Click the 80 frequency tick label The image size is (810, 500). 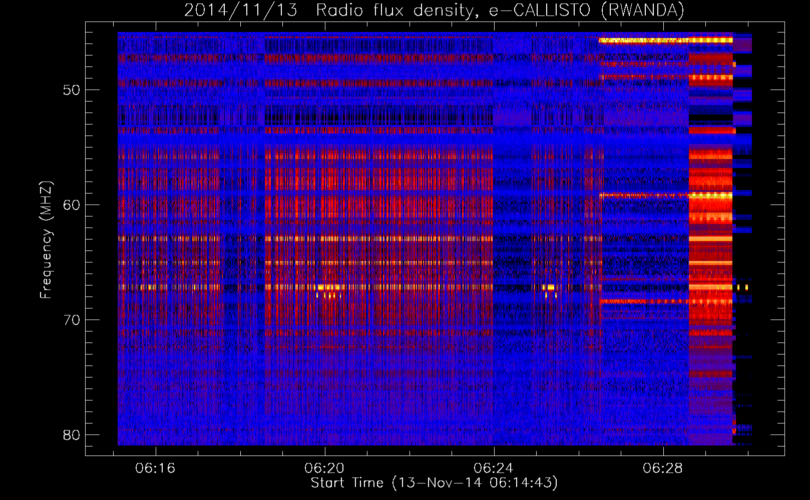click(72, 435)
